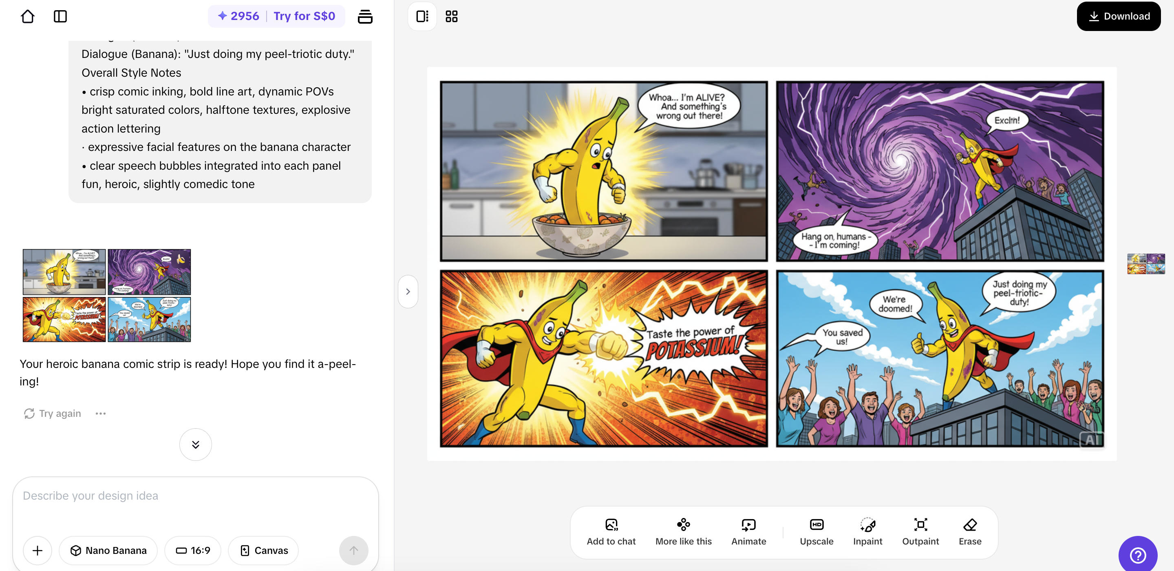Switch to grid gallery view
1174x571 pixels.
[451, 16]
